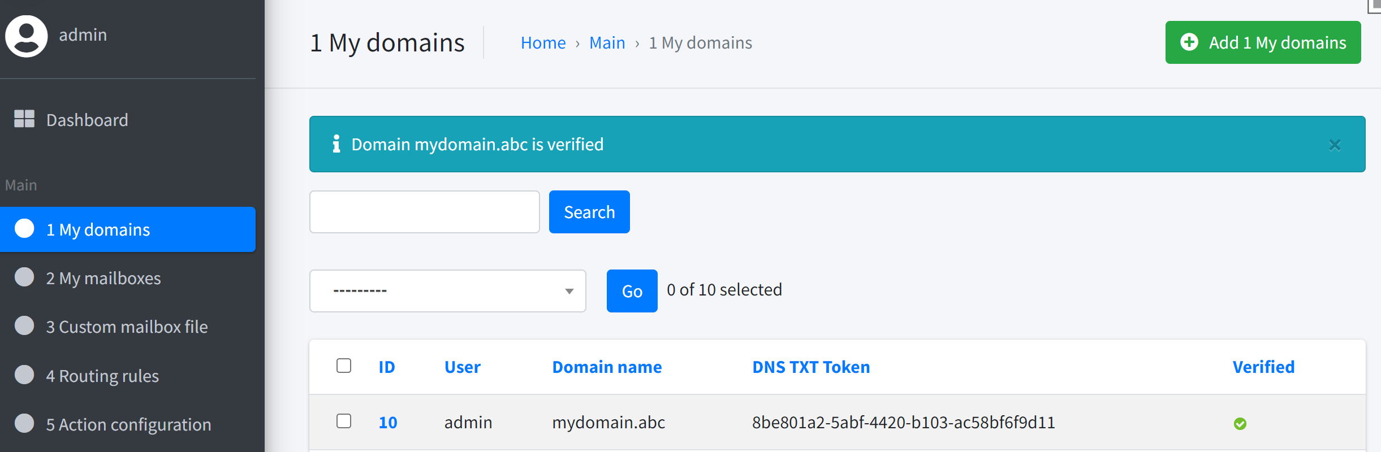Open the bulk action dropdown

point(447,291)
